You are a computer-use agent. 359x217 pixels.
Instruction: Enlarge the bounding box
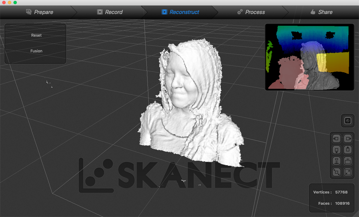coord(348,172)
